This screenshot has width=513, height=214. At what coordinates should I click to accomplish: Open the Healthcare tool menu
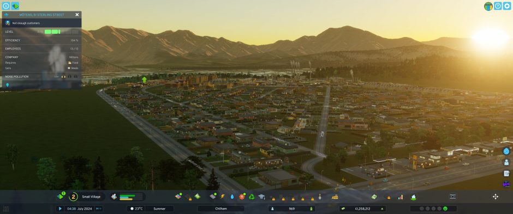(x=242, y=197)
